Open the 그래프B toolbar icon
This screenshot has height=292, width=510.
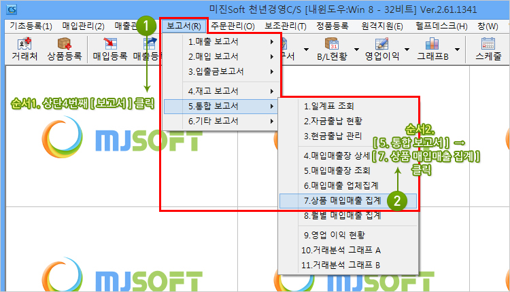tap(432, 50)
